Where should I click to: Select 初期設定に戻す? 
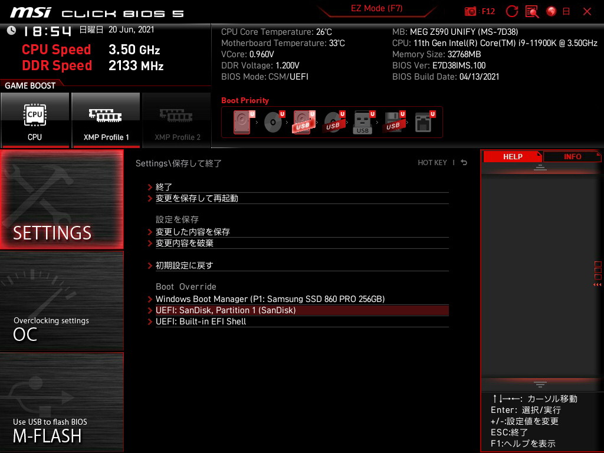(302, 265)
